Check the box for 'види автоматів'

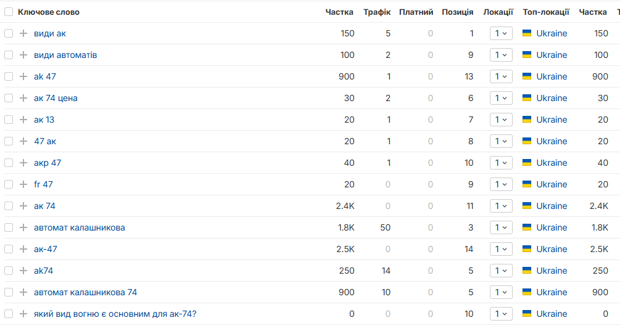(9, 55)
